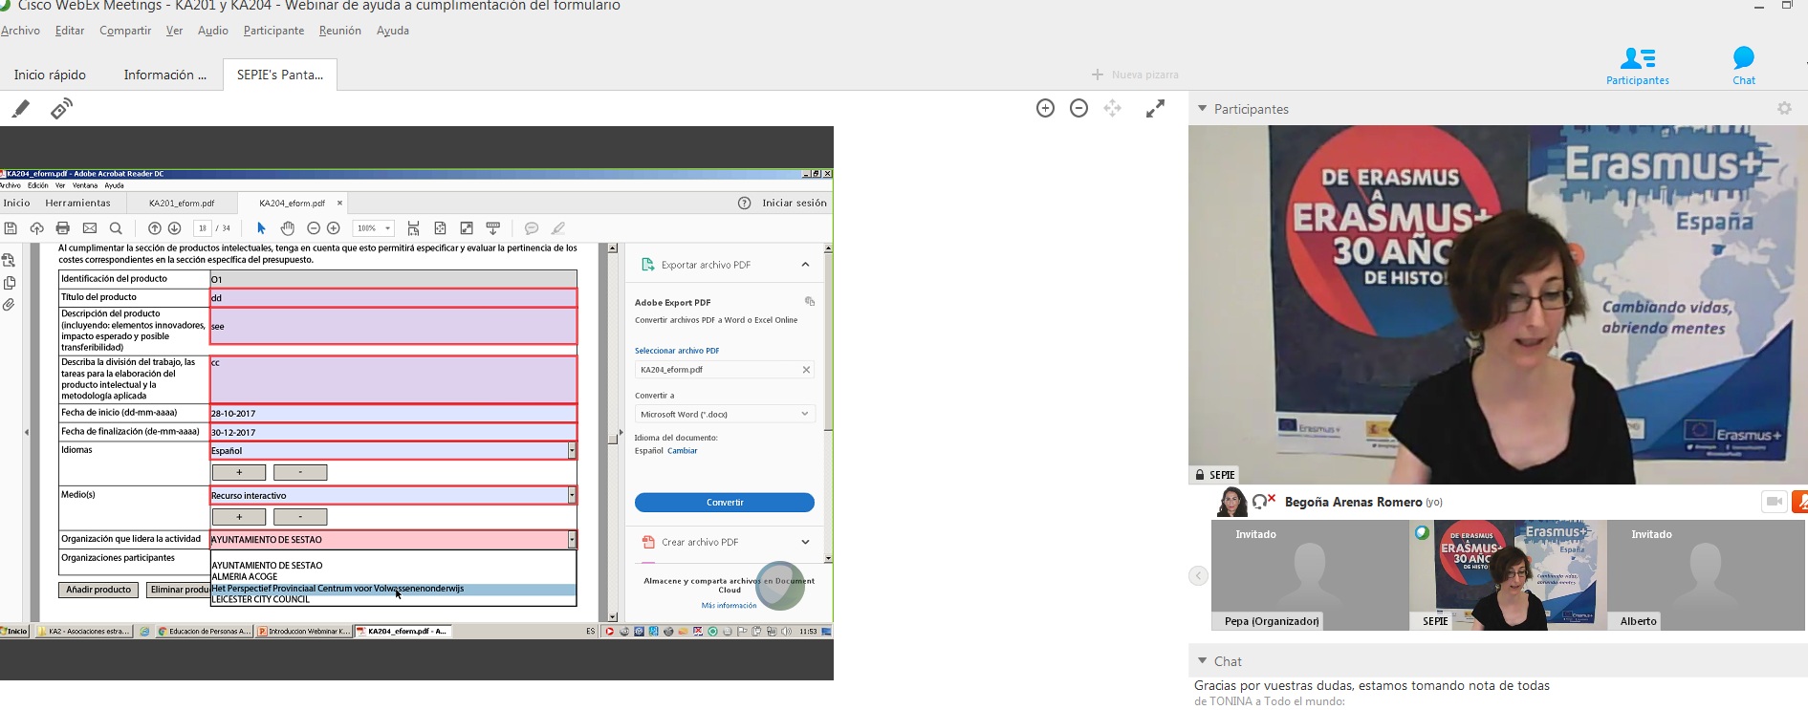Enter full-screen view of shared content

[1155, 109]
